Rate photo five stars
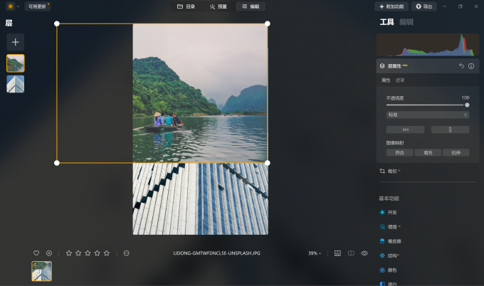The height and width of the screenshot is (286, 484). coord(107,253)
